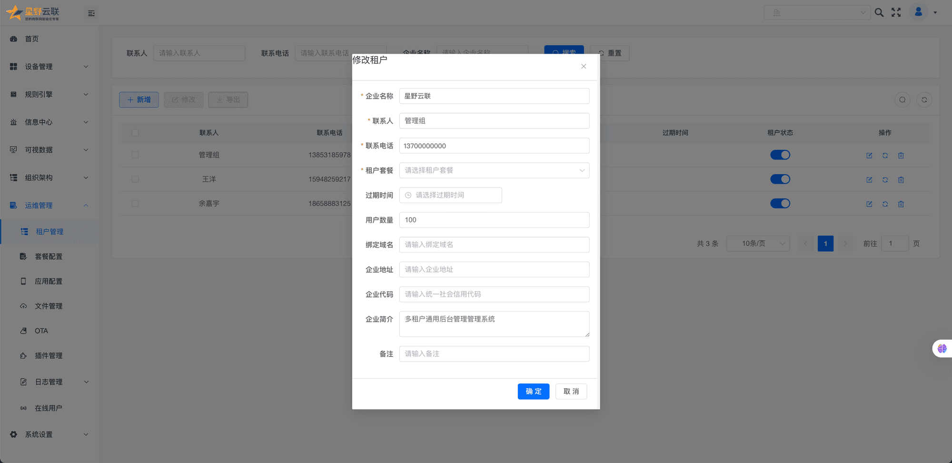Toggle fullscreen using the expand icon
This screenshot has width=952, height=463.
[x=896, y=13]
